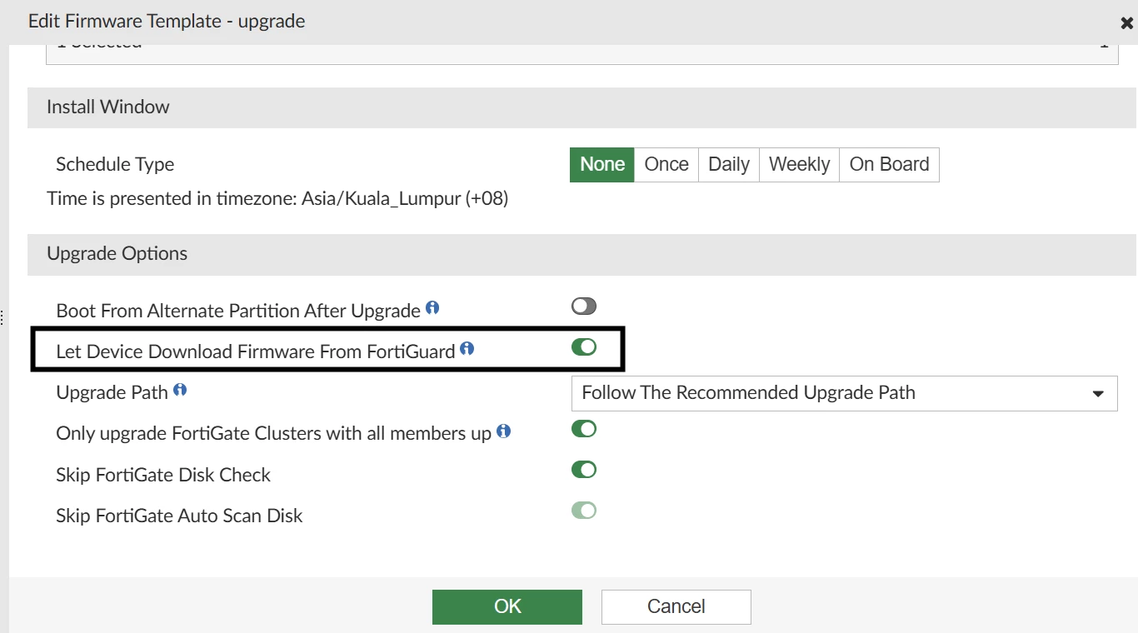Choose the Daily schedule type

pyautogui.click(x=729, y=165)
